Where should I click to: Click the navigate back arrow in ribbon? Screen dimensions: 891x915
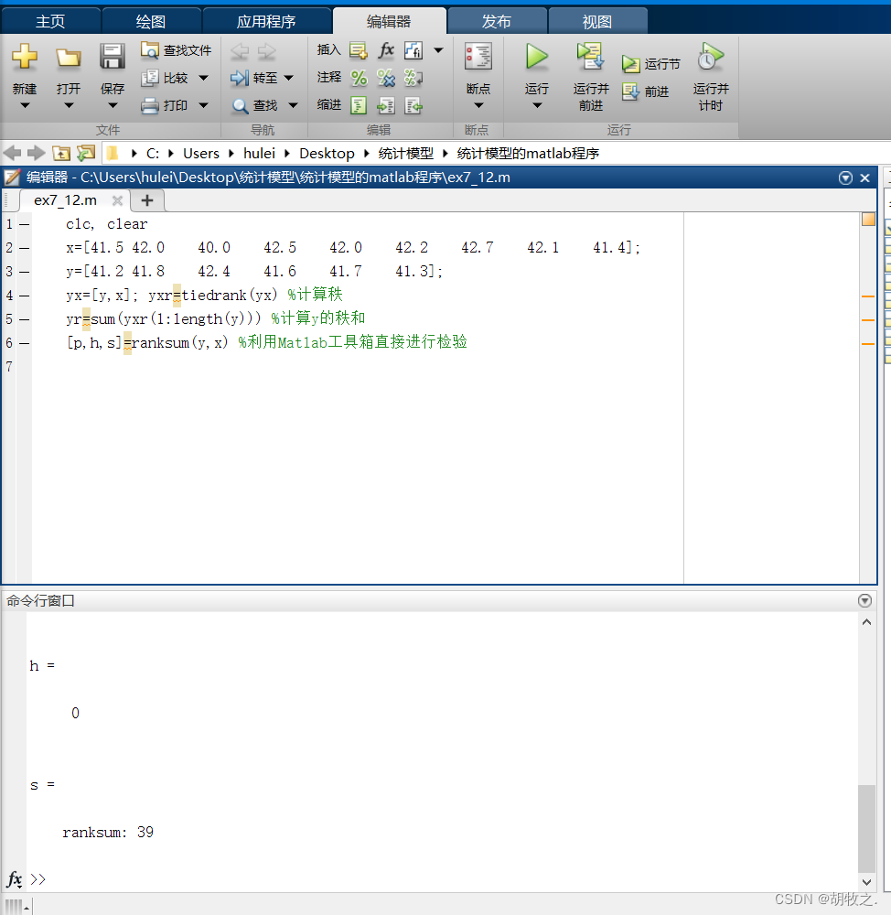(240, 50)
